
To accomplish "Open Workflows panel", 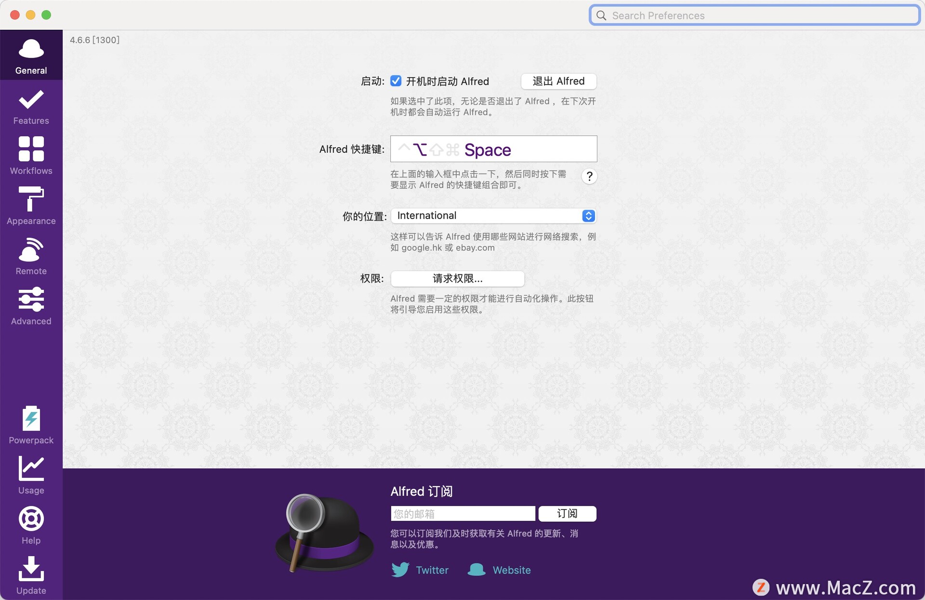I will click(30, 155).
